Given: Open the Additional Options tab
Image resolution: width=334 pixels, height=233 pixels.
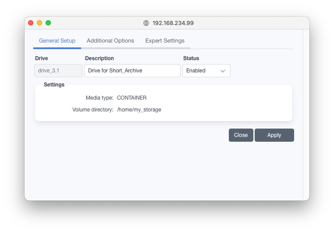Looking at the screenshot, I should [110, 41].
